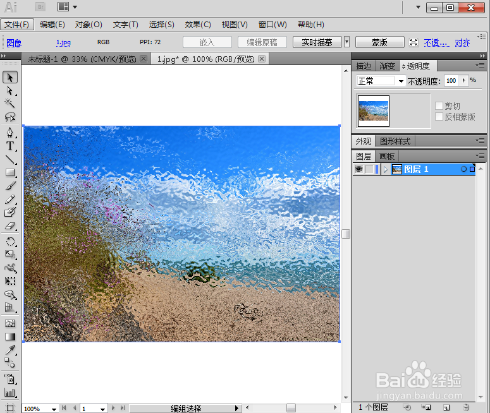Select the Symbol Sprayer tool

click(x=10, y=379)
